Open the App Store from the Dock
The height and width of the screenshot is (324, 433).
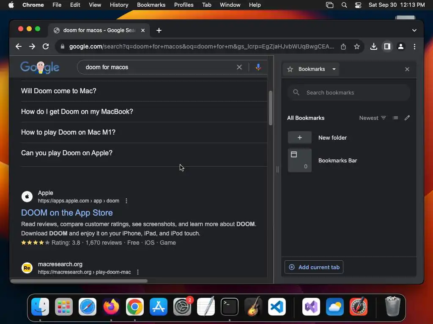point(159,307)
